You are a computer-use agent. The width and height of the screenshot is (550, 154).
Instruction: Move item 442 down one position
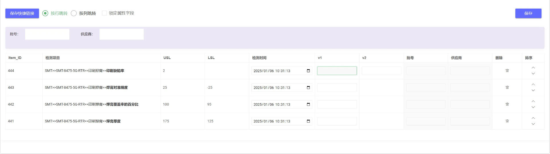533,107
